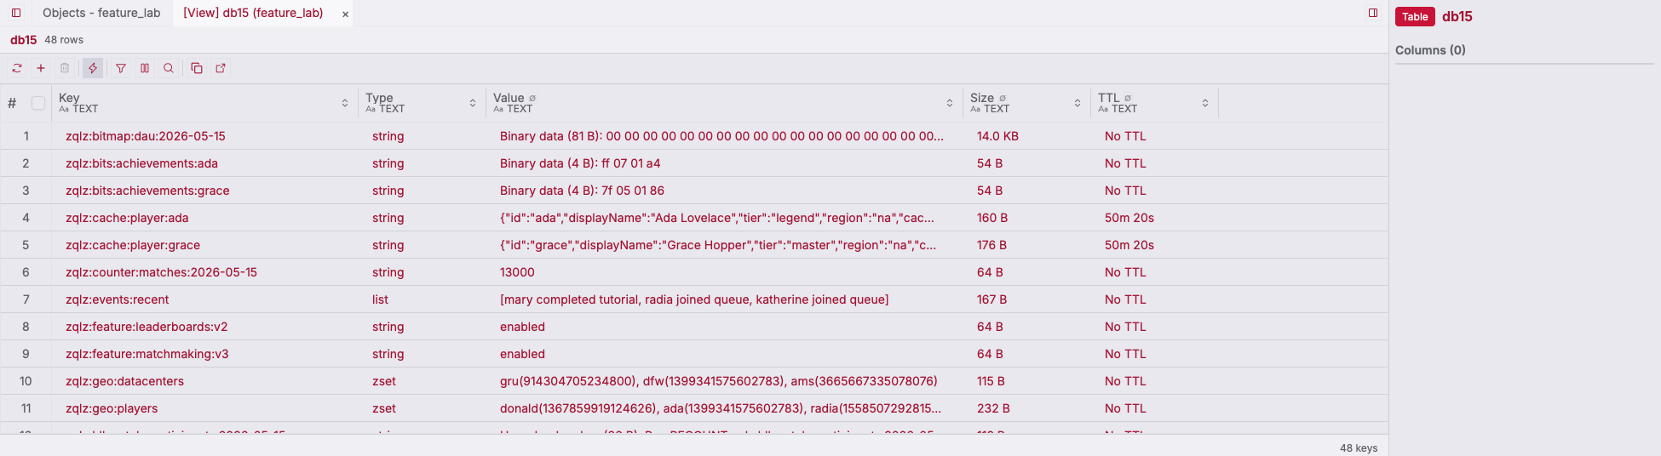Click the Grace Hopper JSON value cell

pos(724,245)
